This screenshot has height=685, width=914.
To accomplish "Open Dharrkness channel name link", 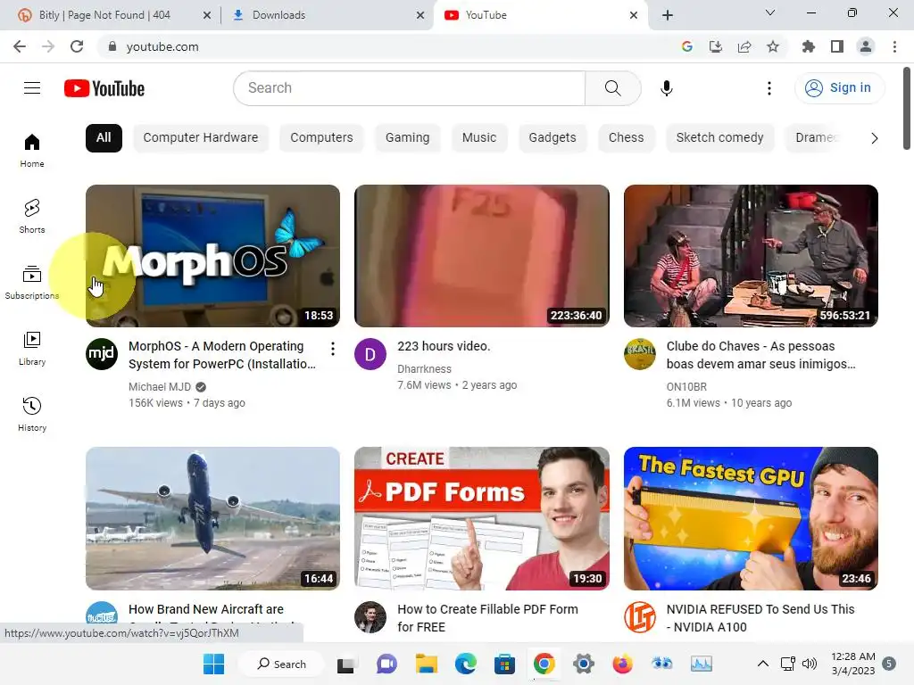I will (424, 368).
